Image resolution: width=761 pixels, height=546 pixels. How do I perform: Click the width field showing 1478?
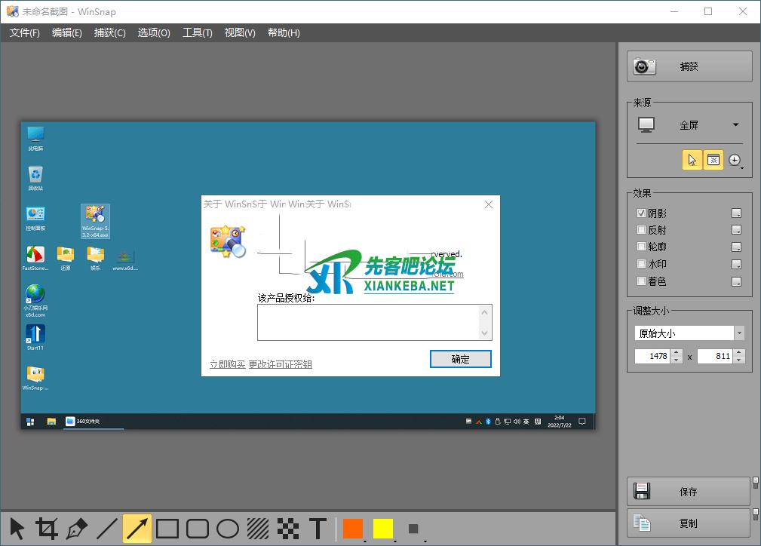tap(652, 356)
